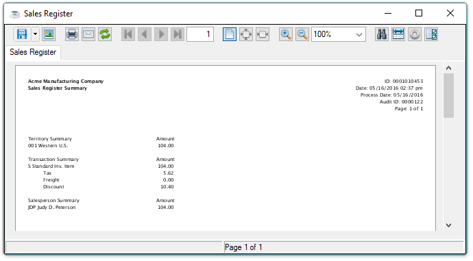Open search with the binoculars icon
This screenshot has width=473, height=261.
point(382,34)
